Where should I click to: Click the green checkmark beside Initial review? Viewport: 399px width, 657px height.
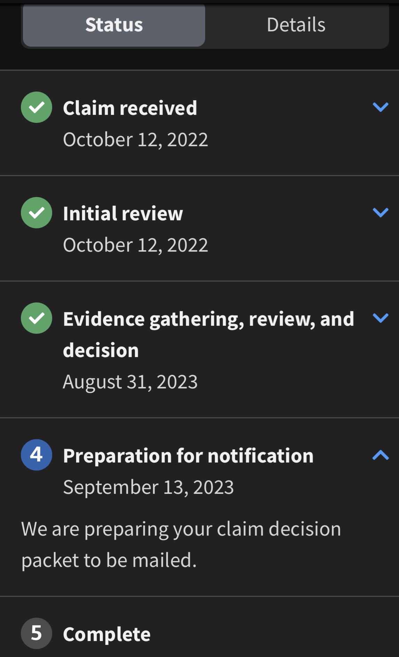click(x=37, y=213)
